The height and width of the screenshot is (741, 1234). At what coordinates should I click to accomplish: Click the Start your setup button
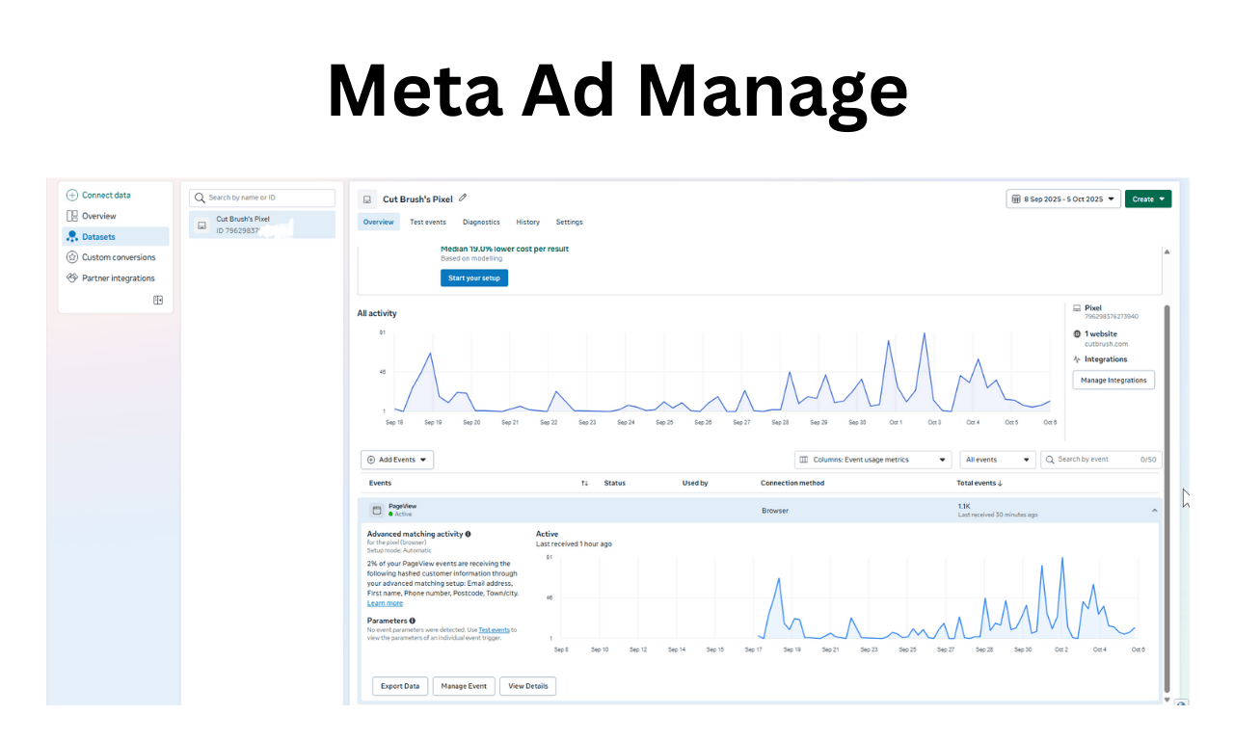click(x=473, y=278)
